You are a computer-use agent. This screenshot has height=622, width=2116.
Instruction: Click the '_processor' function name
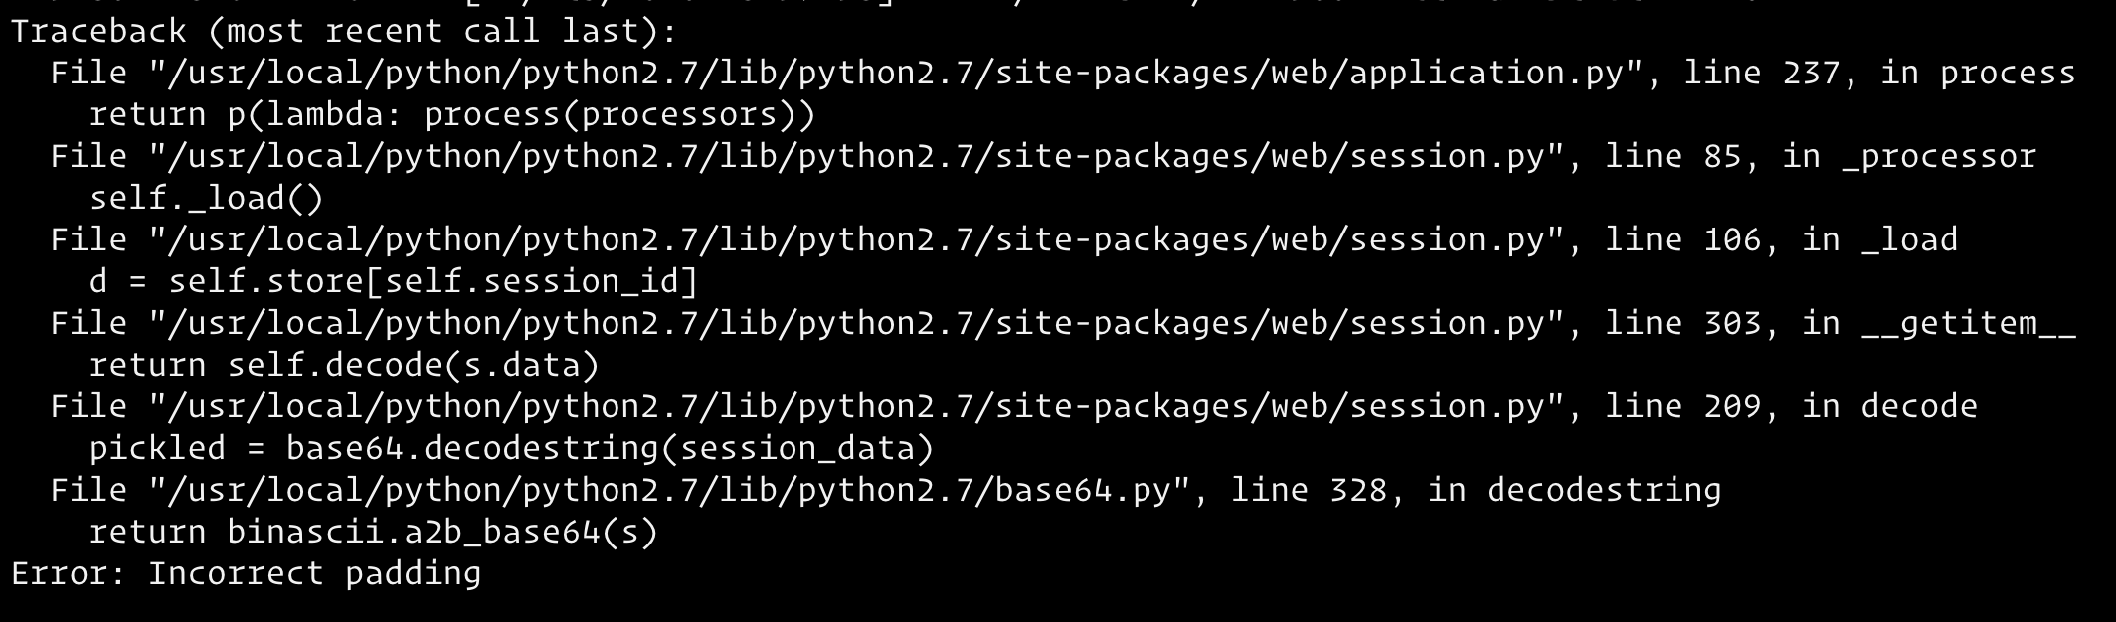(x=1938, y=157)
